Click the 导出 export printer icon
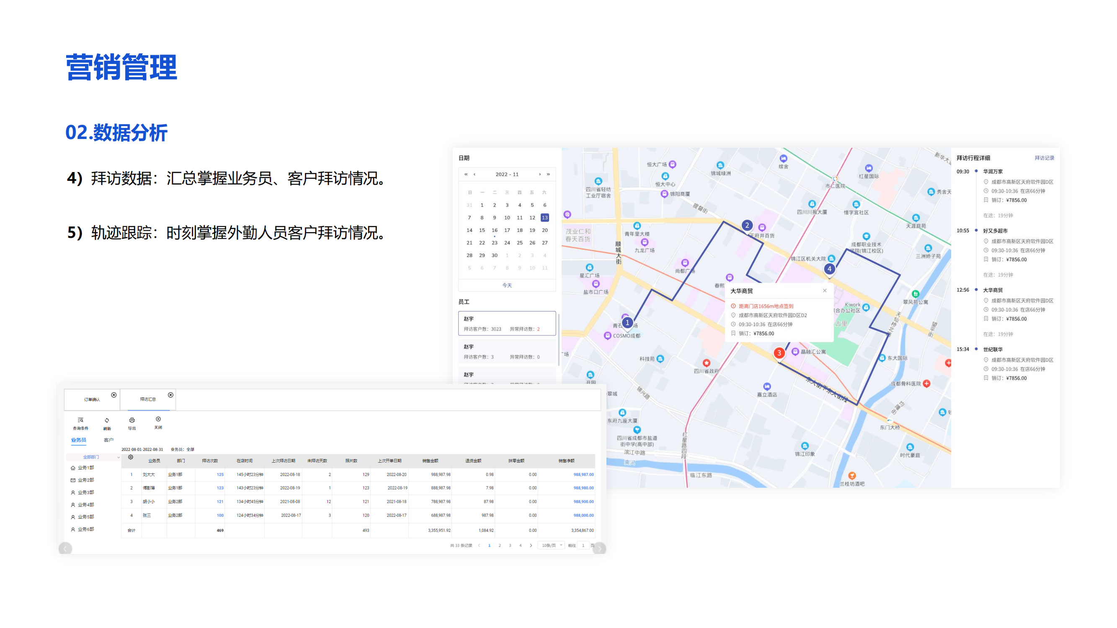 [132, 420]
